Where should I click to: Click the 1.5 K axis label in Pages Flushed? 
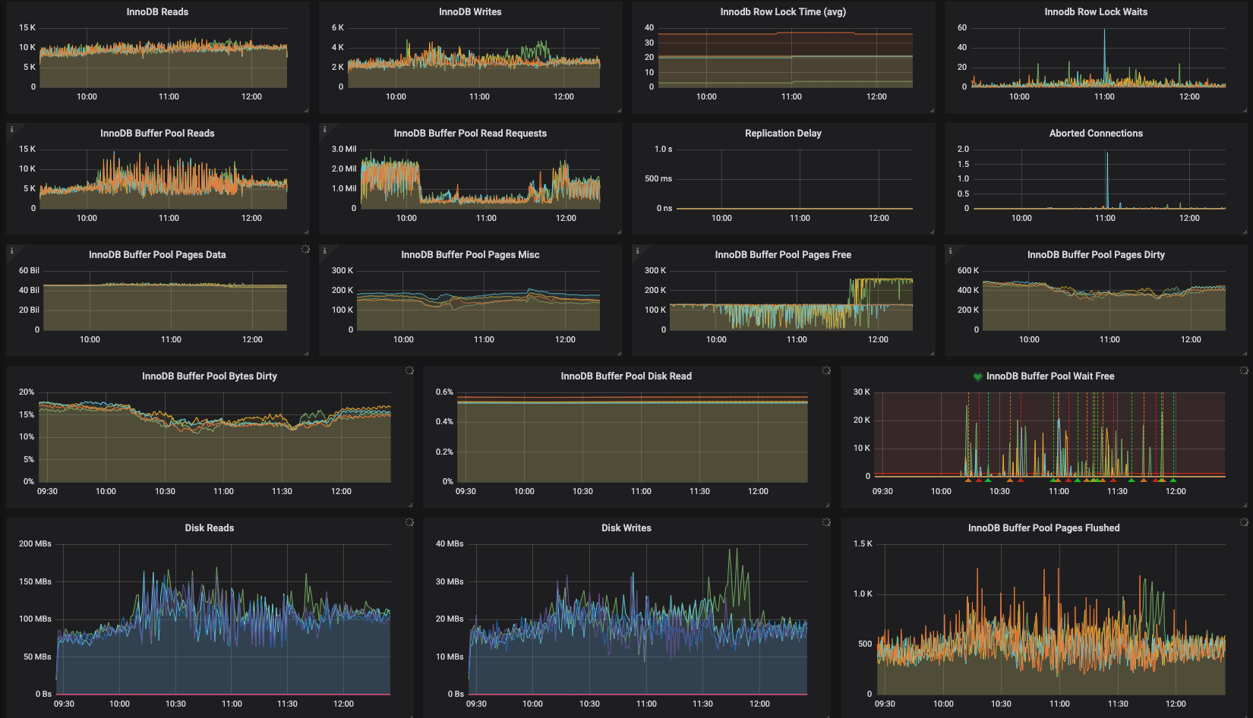click(863, 543)
